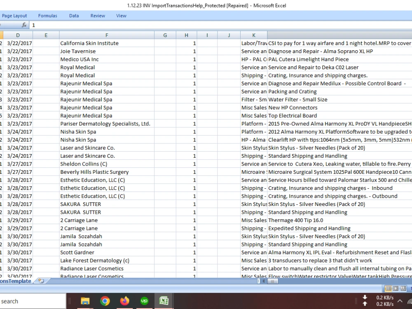Switch to Page Layout view in status bar
412x309 pixels.
(x=396, y=288)
